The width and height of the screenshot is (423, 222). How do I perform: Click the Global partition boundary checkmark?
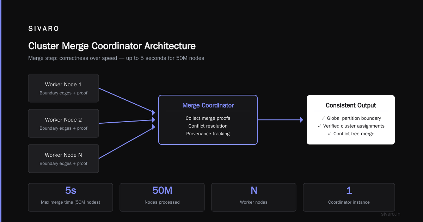coord(323,118)
